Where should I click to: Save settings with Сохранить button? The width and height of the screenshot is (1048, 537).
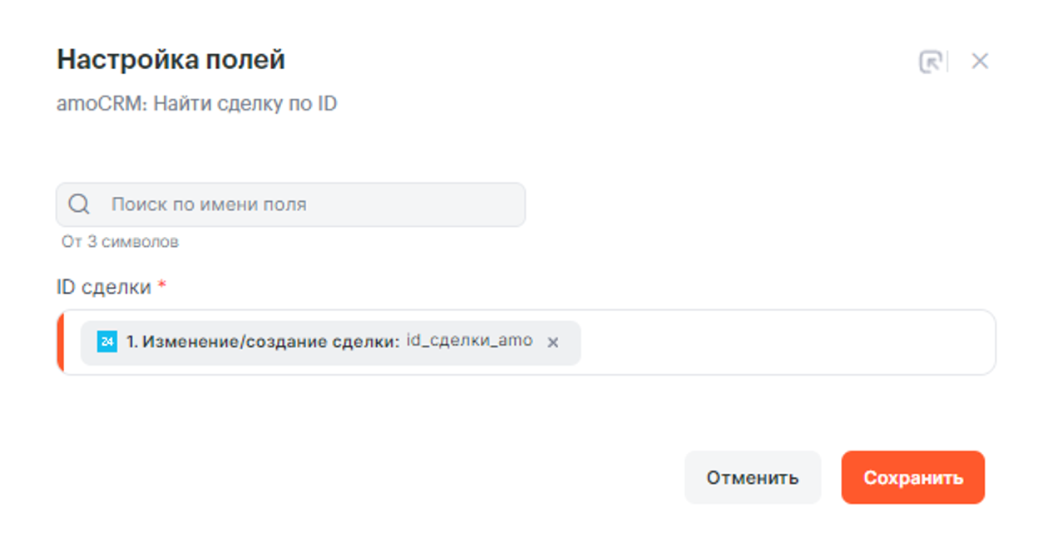point(912,477)
